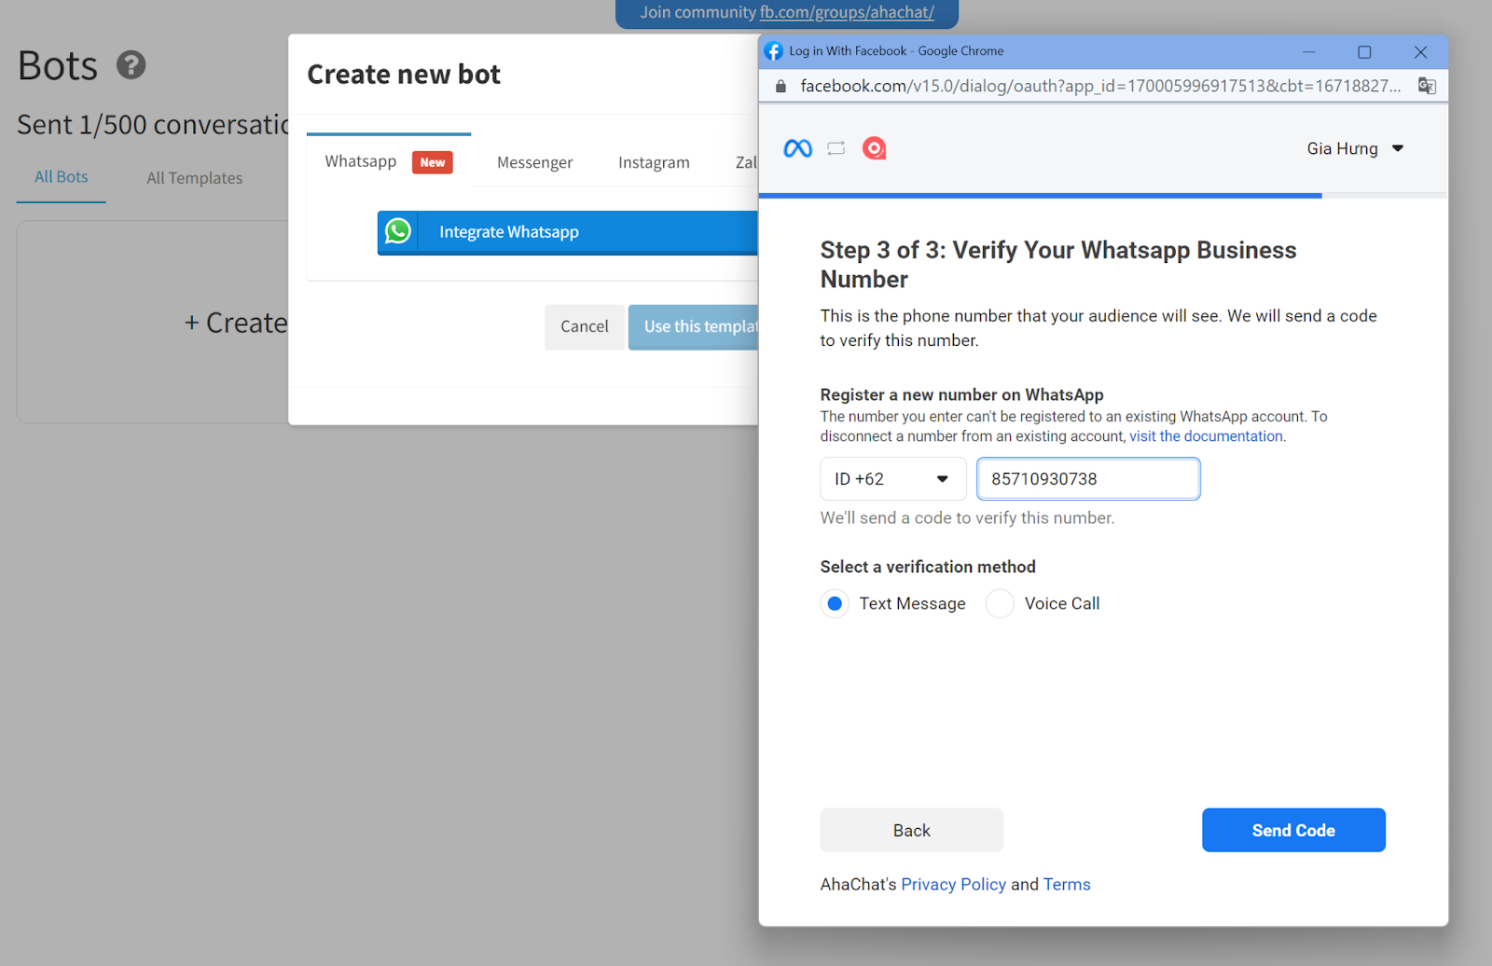Select Text Message verification method
1492x966 pixels.
click(835, 604)
